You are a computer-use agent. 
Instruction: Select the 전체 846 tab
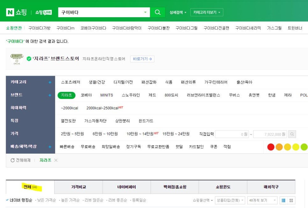(x=30, y=187)
